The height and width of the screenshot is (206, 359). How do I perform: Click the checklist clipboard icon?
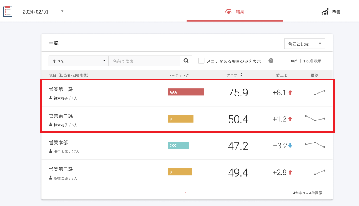[7, 12]
